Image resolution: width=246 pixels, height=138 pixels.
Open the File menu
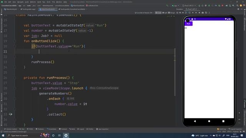pyautogui.click(x=6, y=2)
